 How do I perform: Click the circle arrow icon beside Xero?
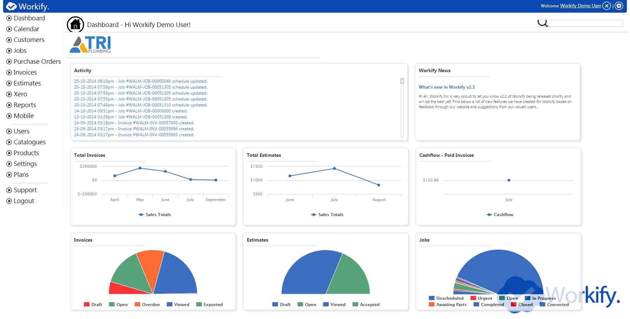(9, 94)
